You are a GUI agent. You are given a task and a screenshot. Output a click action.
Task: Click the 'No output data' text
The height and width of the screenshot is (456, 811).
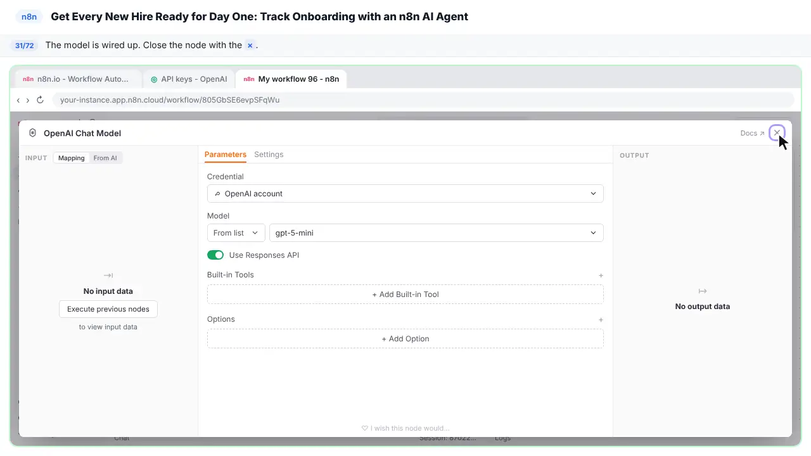click(703, 307)
